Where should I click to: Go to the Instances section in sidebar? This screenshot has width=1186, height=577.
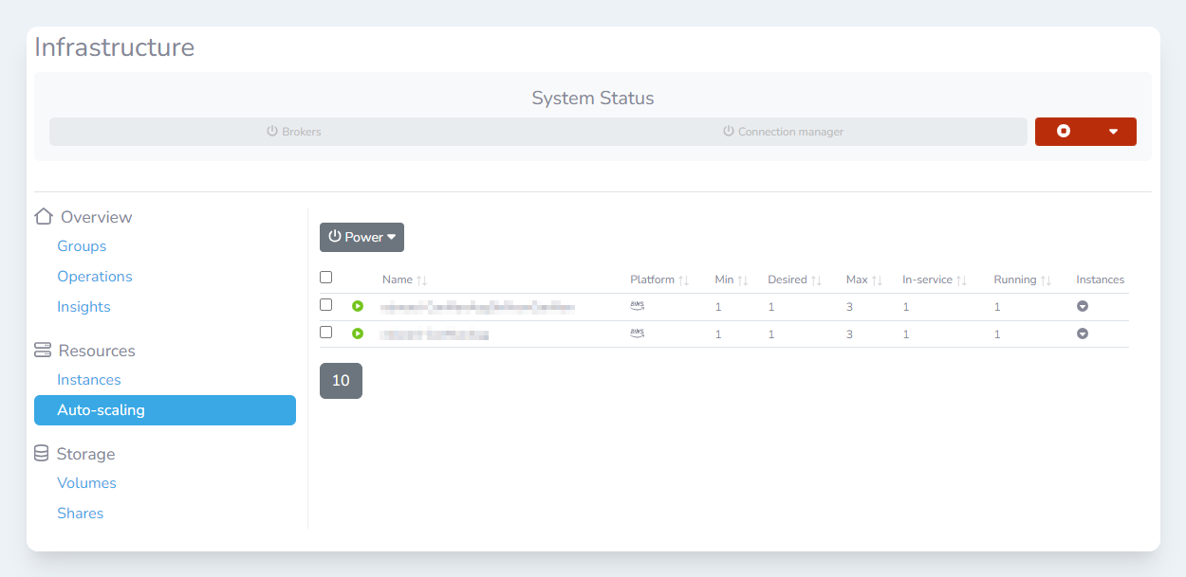(x=89, y=380)
